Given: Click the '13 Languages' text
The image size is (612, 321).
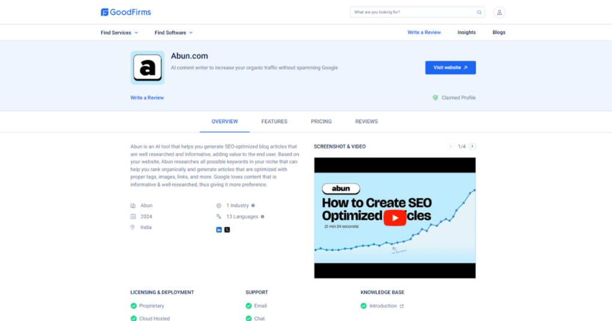Looking at the screenshot, I should (x=242, y=217).
